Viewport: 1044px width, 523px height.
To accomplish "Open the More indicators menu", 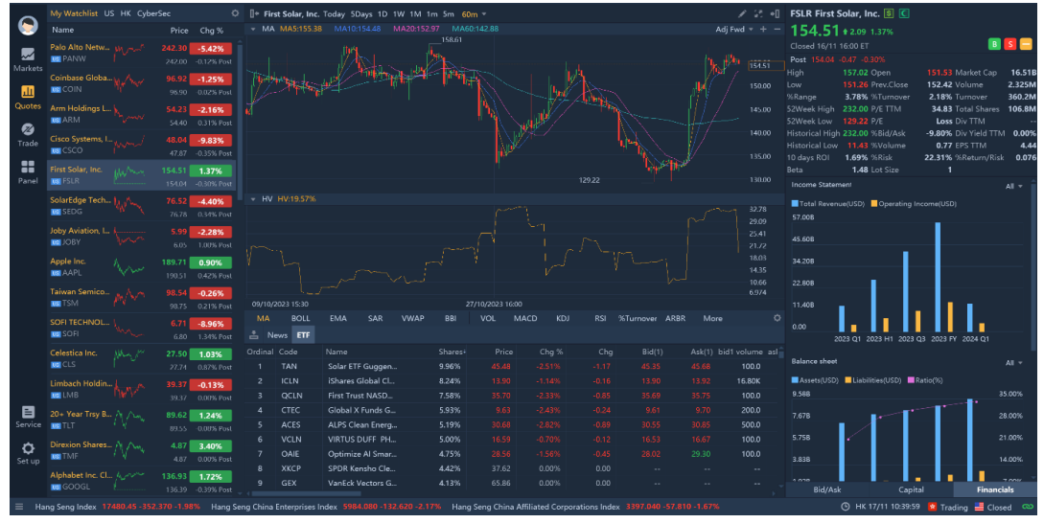I will [712, 318].
